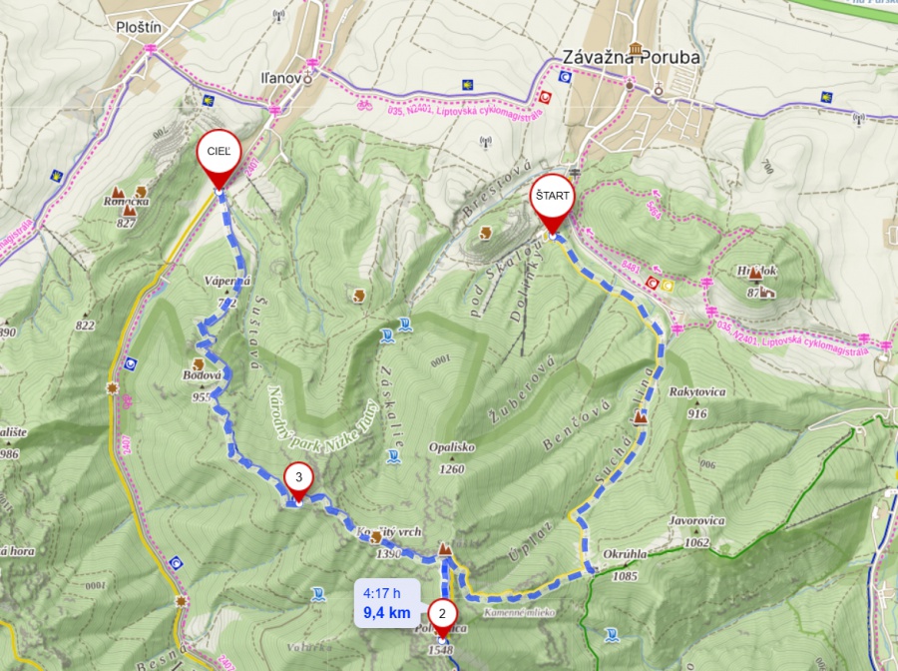This screenshot has width=898, height=671.
Task: Click the Rakytovica 916 peak label
Action: coord(697,402)
